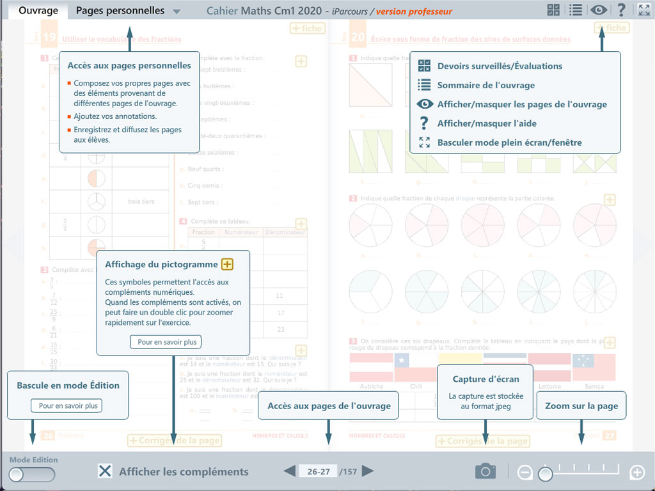Check the Afficher les compléments checkbox
Screen dimensions: 655x491
tap(105, 471)
